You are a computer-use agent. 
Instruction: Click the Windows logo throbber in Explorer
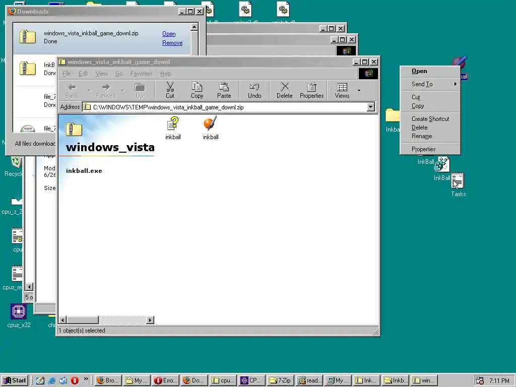point(368,74)
